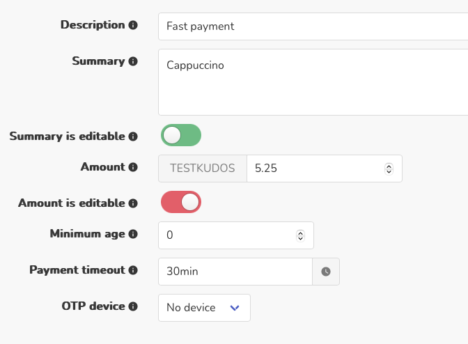Click the TESTKUDOS currency label

tap(203, 169)
